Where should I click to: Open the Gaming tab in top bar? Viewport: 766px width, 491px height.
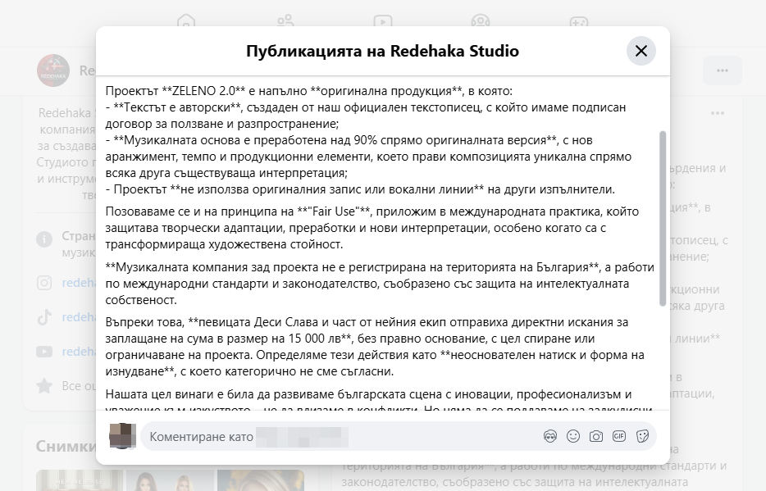pos(579,22)
